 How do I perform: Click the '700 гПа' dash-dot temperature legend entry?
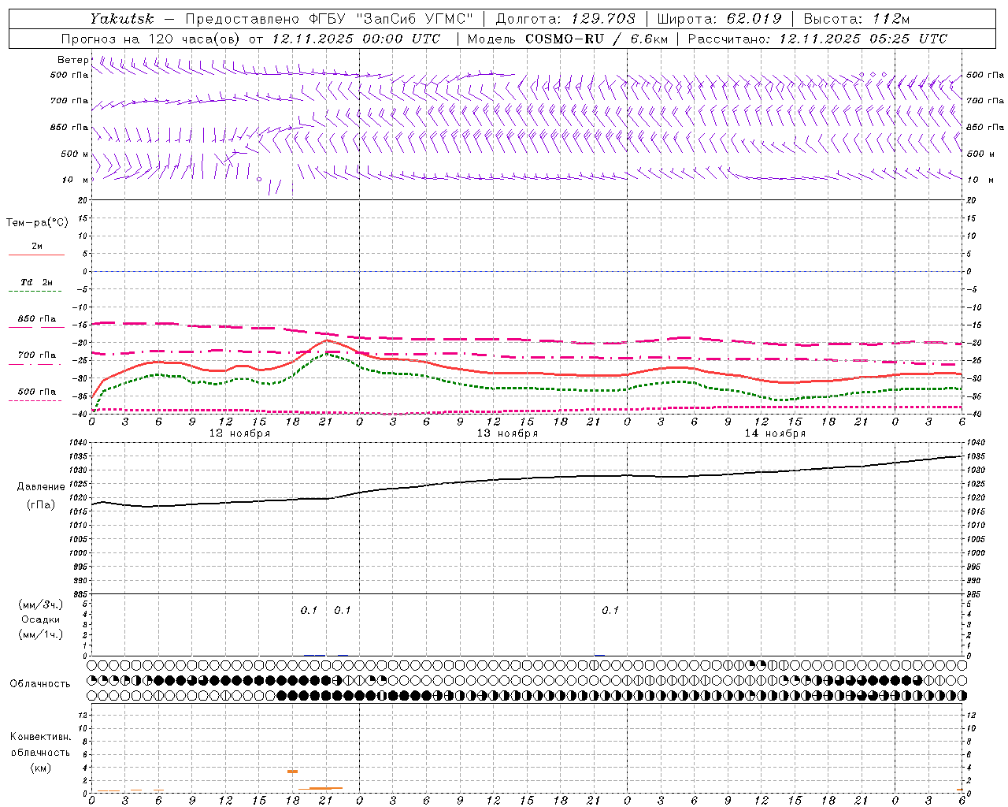pyautogui.click(x=36, y=355)
